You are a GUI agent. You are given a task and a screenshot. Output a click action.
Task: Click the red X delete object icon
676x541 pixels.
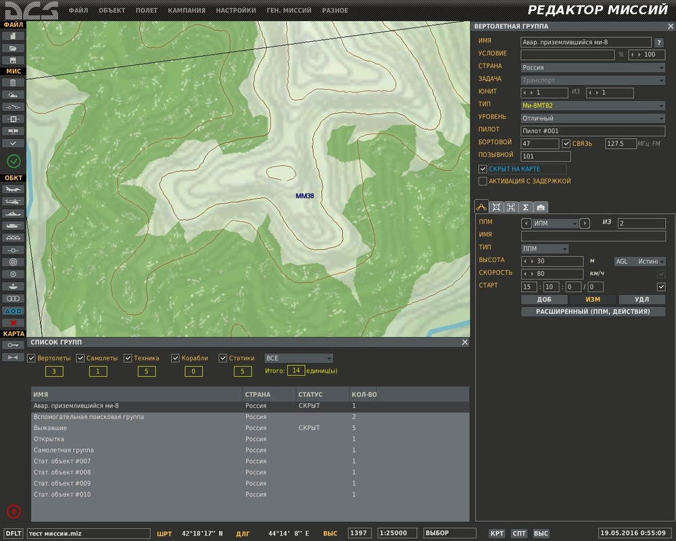click(x=13, y=323)
